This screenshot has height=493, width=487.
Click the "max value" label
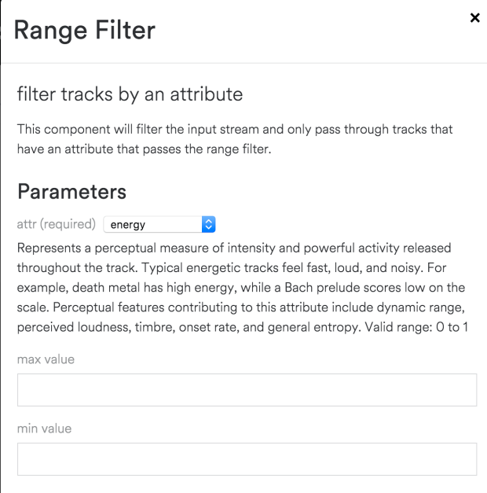46,359
